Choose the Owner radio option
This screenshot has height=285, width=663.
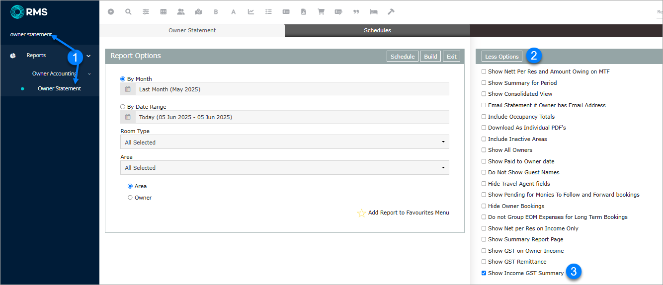pyautogui.click(x=130, y=198)
